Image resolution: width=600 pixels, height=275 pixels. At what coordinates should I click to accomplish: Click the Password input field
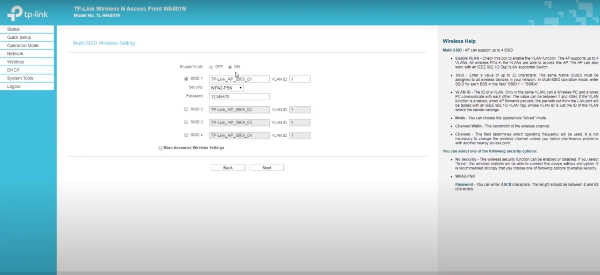point(239,97)
